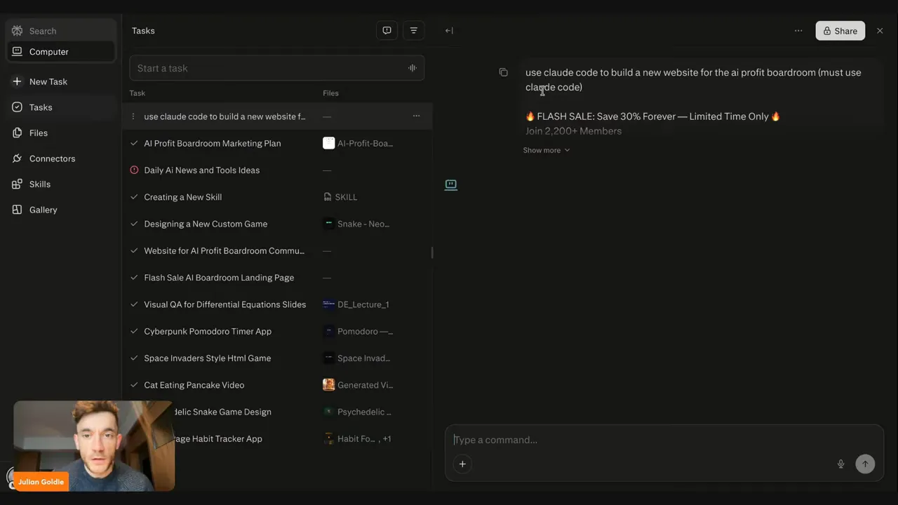
Task: Open the Snake - Neo file thumbnail
Action: tap(328, 224)
